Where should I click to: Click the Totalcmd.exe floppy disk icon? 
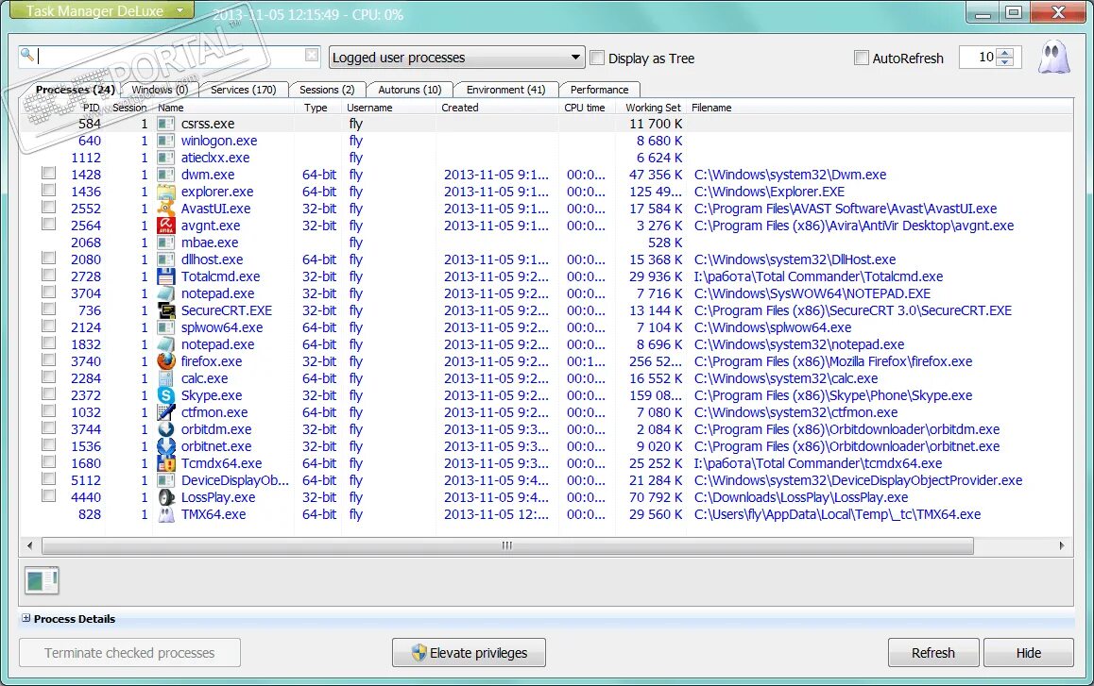point(166,276)
